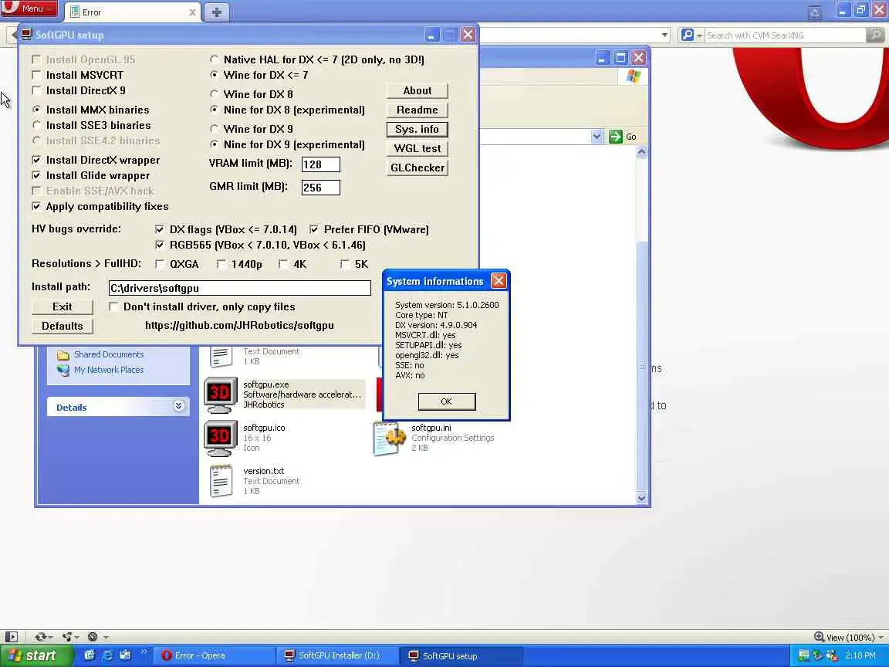Select Wine for DX 8 radio button
The image size is (889, 667).
coord(215,94)
